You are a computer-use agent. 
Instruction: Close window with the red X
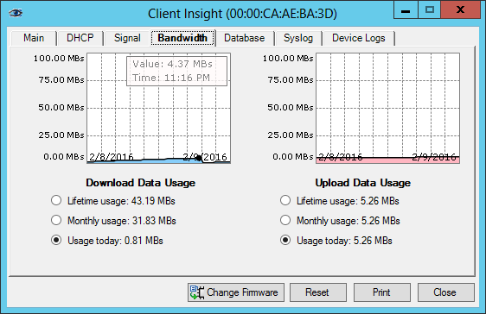tap(461, 10)
